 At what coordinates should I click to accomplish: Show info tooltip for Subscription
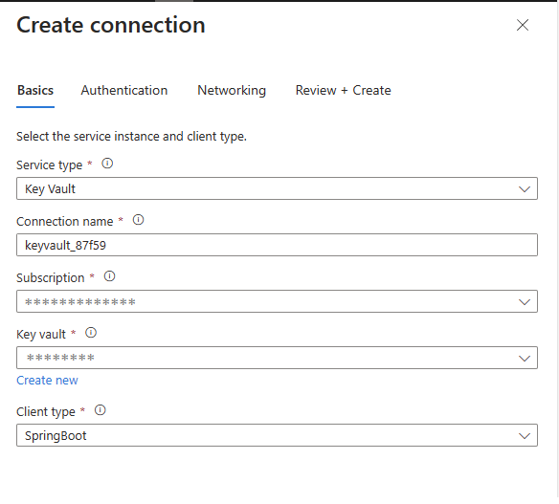tap(109, 276)
